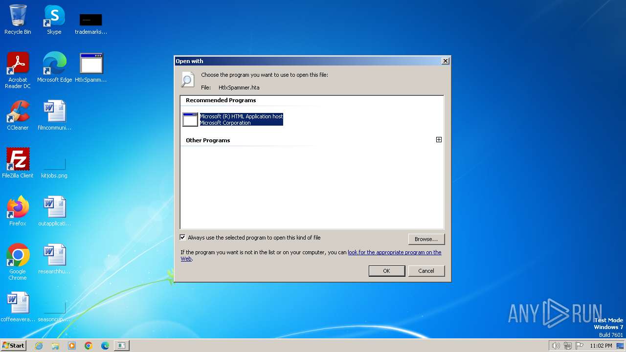Viewport: 626px width, 352px height.
Task: Open Acrobat Reader DC shortcut
Action: 18,70
